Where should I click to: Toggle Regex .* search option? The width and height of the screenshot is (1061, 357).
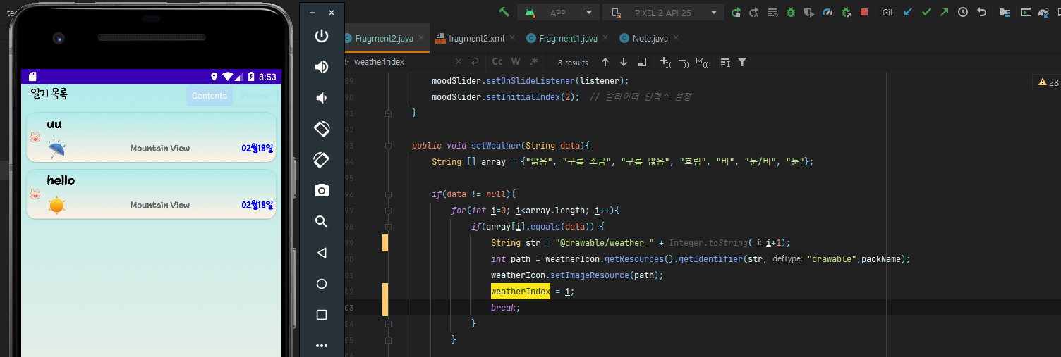[x=534, y=62]
